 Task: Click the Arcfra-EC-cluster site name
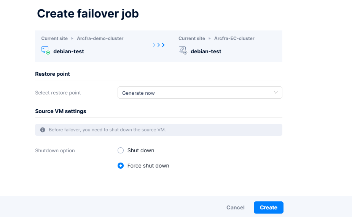coord(234,38)
